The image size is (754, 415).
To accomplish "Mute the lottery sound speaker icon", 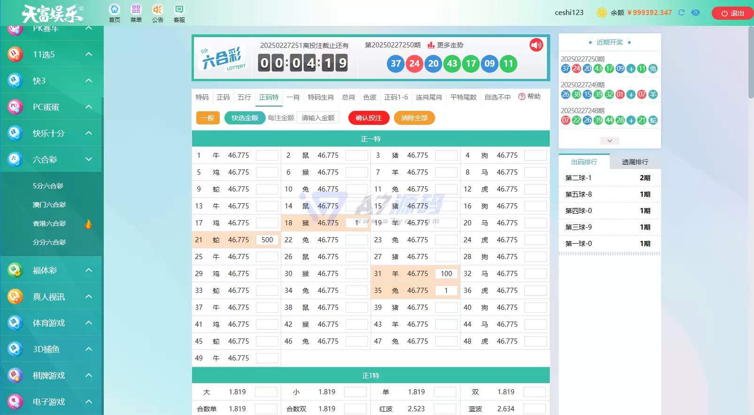I will pos(536,45).
